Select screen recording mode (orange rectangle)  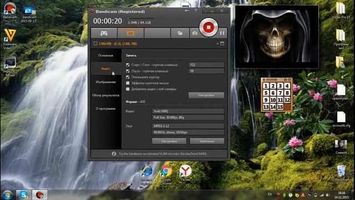click(131, 33)
